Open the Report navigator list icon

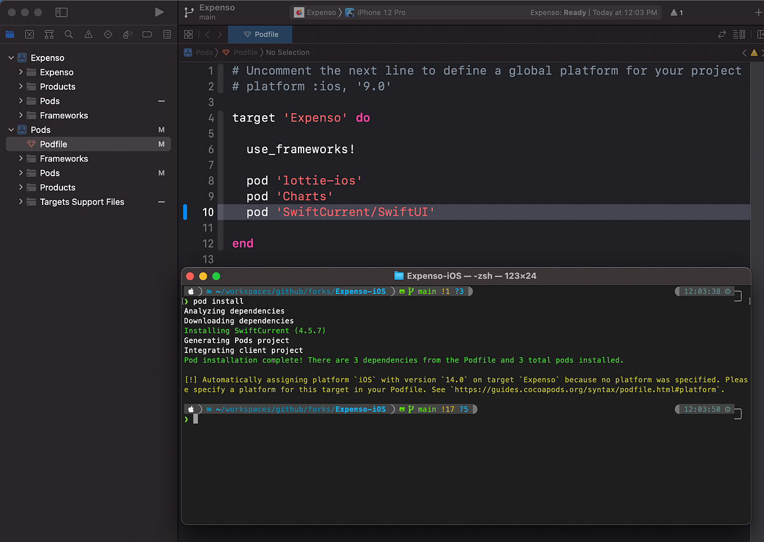(x=167, y=34)
